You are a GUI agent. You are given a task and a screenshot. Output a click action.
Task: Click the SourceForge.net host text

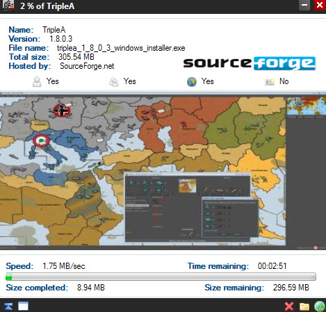point(87,66)
